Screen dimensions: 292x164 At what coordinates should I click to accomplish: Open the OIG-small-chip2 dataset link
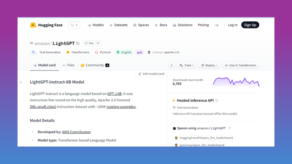pos(43,107)
